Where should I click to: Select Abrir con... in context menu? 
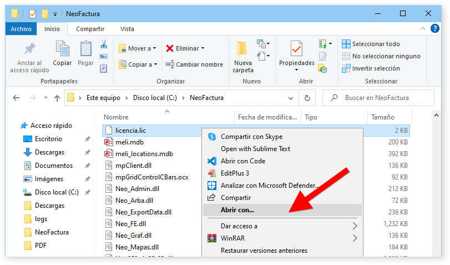pos(237,210)
